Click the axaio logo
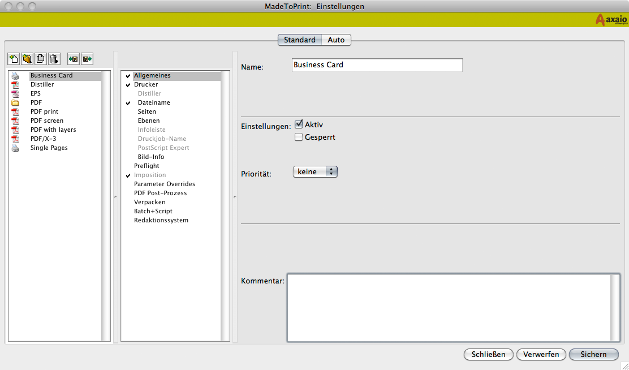Viewport: 629px width, 370px height. pyautogui.click(x=611, y=20)
